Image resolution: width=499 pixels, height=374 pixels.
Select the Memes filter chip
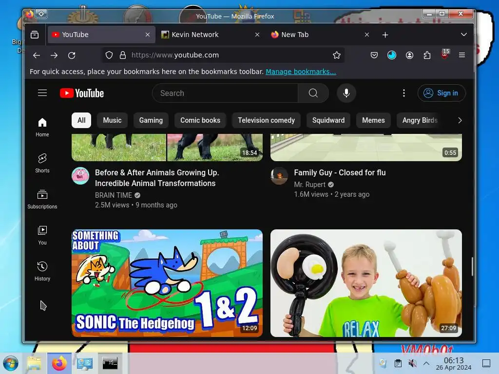373,120
